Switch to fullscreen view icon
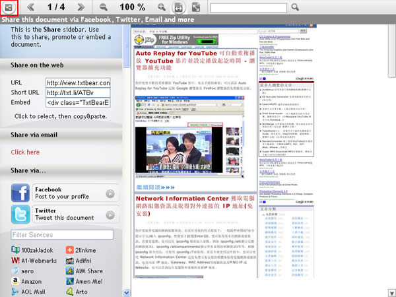Image resolution: width=396 pixels, height=297 pixels. (x=197, y=7)
